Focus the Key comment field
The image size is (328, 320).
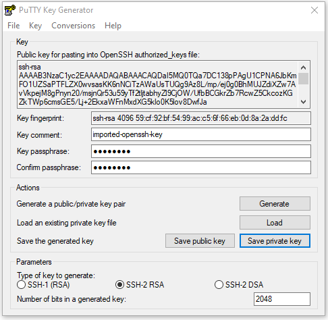[201, 134]
